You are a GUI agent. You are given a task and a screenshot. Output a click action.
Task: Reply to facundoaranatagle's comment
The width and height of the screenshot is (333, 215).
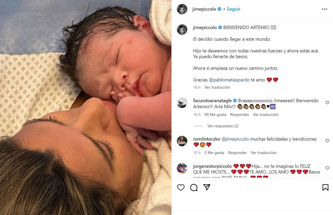click(x=240, y=114)
